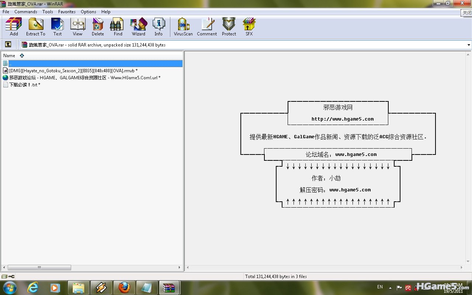Click the Add archive toolbar icon
This screenshot has width=472, height=295.
(14, 27)
